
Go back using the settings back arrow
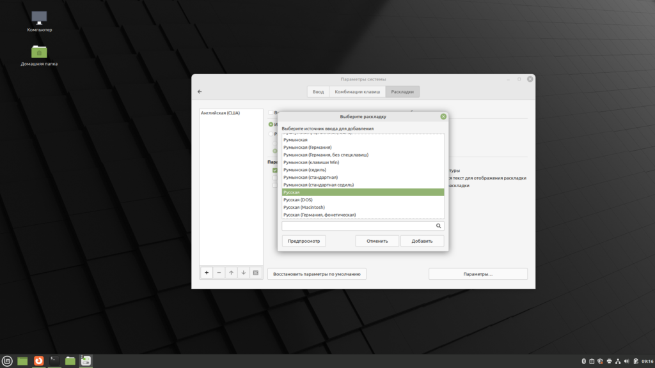200,92
